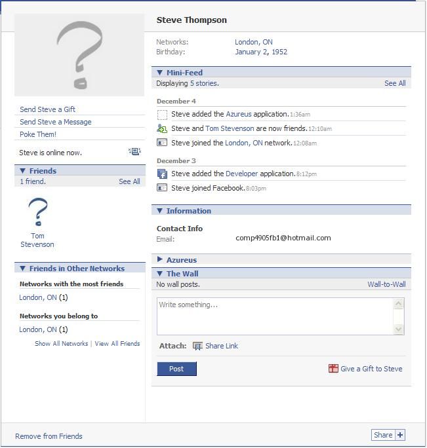Click Show All Networks link
The image size is (427, 448).
click(61, 344)
